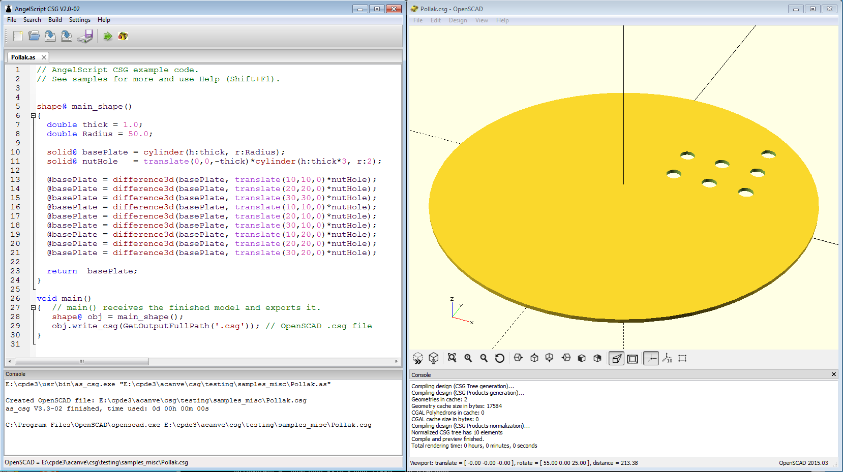Toggle show scale markers button
843x472 pixels.
(x=667, y=358)
